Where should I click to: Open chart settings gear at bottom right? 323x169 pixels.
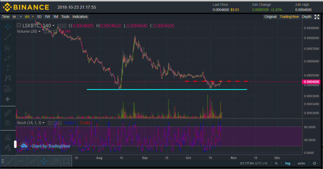click(315, 163)
